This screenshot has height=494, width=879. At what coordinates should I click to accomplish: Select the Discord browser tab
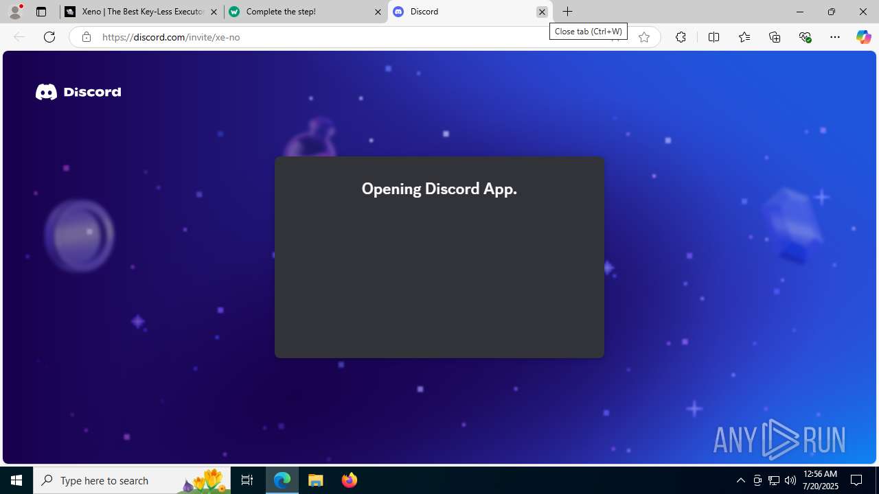coord(470,12)
